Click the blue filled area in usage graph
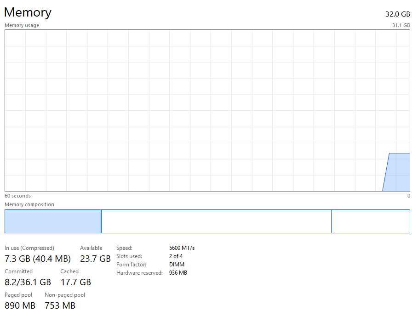This screenshot has width=418, height=316. (x=398, y=173)
